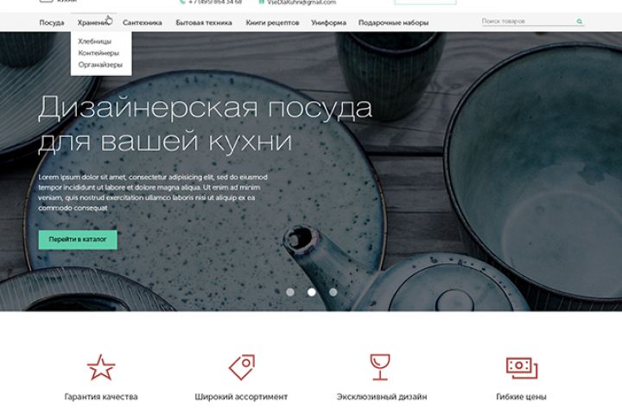Click the Широкий ассортимент label
The width and height of the screenshot is (622, 414).
pyautogui.click(x=241, y=397)
